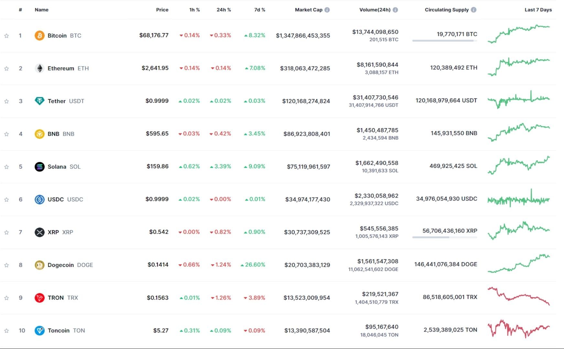Click the Dogecoin logo icon
The image size is (564, 349).
[x=39, y=264]
